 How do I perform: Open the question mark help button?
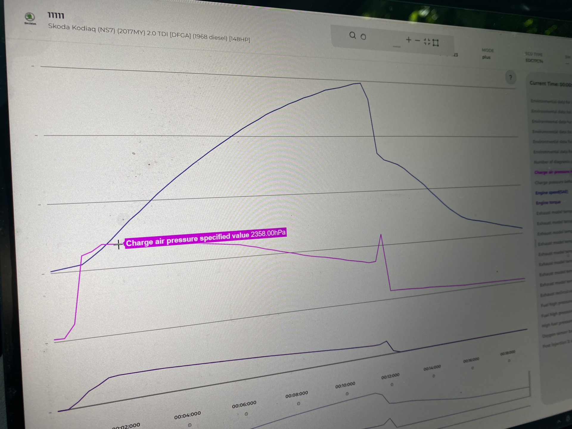511,78
